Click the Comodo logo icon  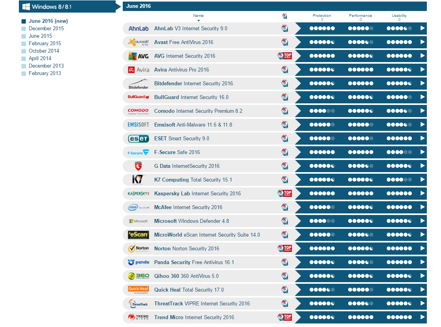point(138,111)
